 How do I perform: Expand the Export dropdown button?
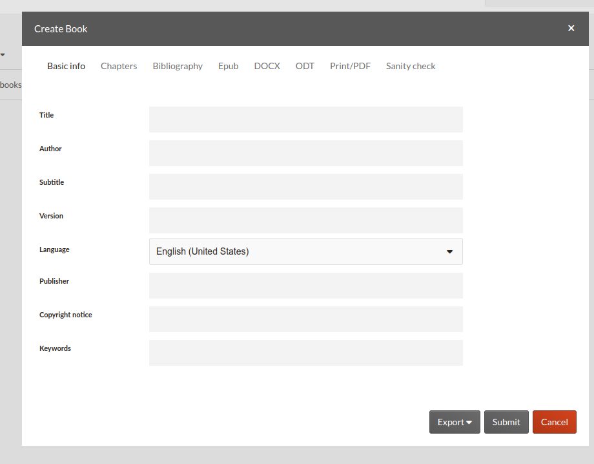click(x=455, y=422)
